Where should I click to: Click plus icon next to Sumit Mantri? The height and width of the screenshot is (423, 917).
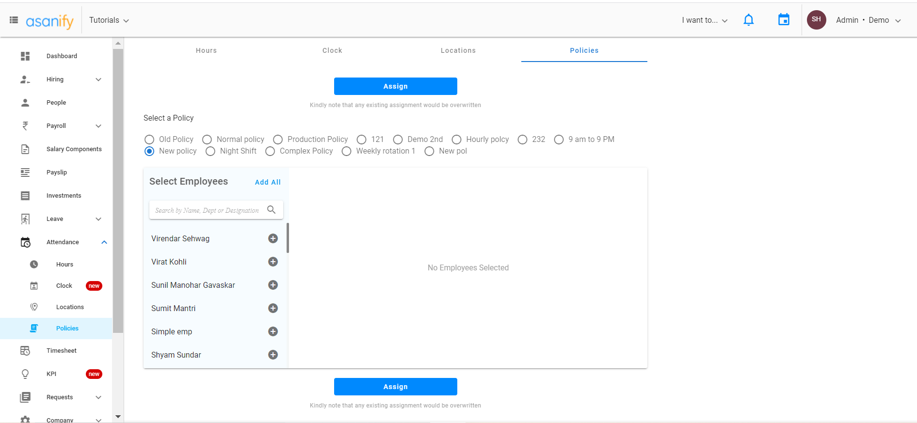(273, 308)
